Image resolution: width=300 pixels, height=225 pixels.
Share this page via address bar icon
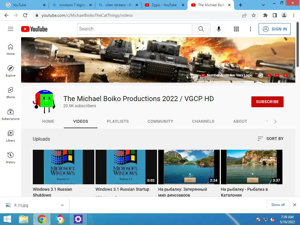pyautogui.click(x=244, y=15)
